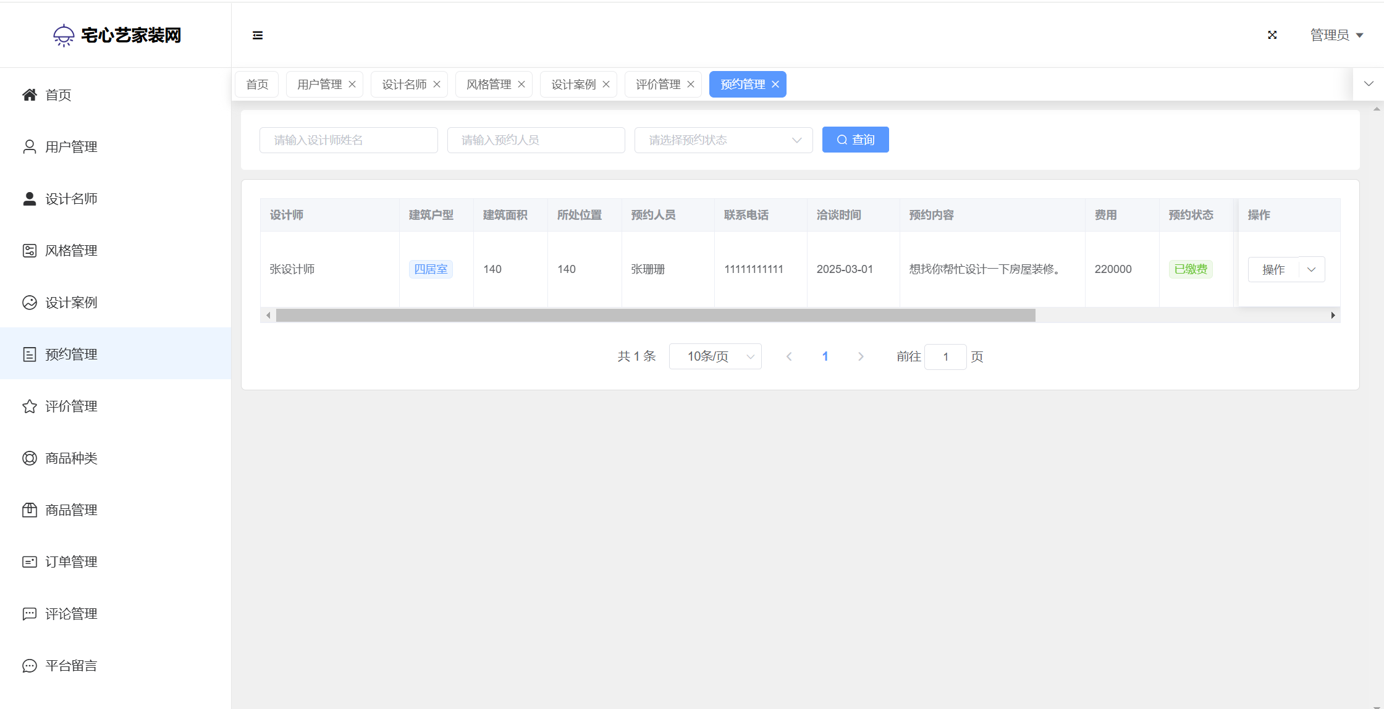1384x709 pixels.
Task: Open 订单管理 sidebar item
Action: pyautogui.click(x=71, y=562)
